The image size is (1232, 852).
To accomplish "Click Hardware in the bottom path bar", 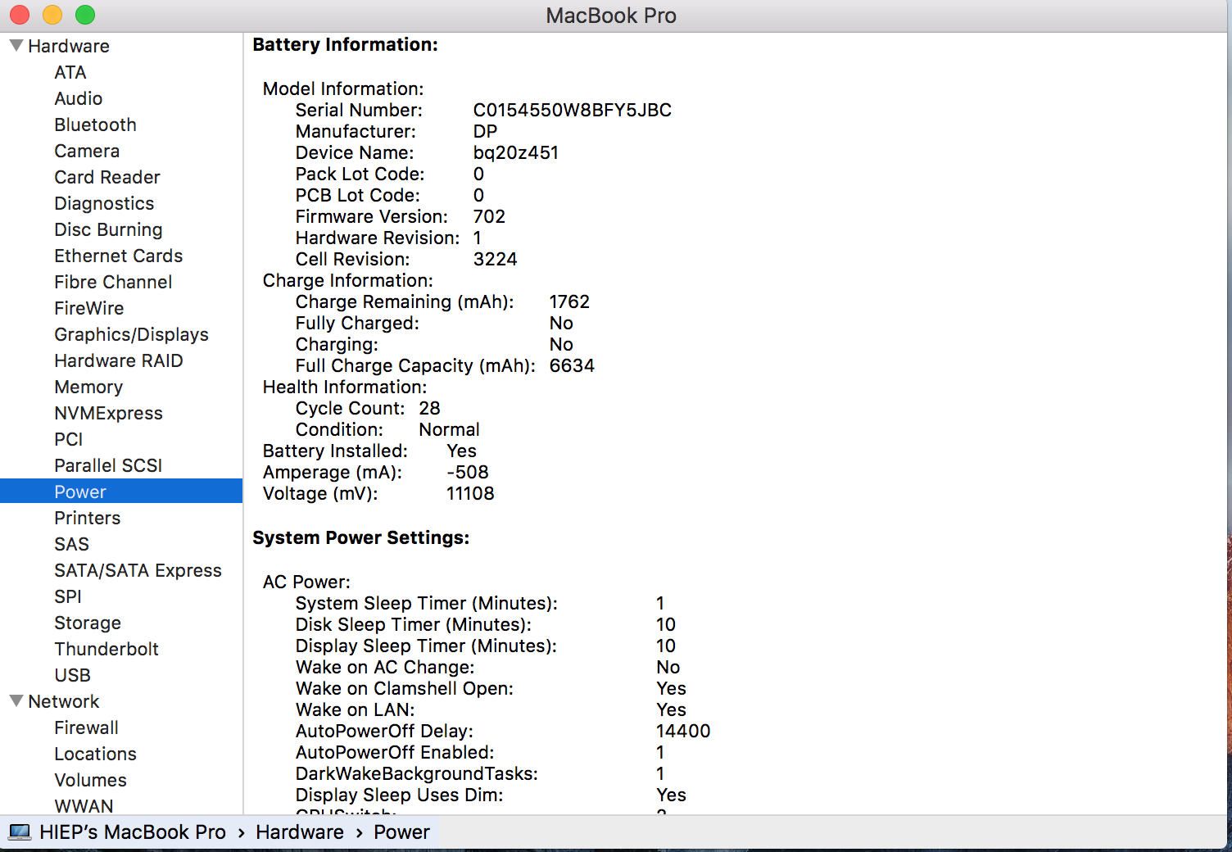I will [300, 832].
